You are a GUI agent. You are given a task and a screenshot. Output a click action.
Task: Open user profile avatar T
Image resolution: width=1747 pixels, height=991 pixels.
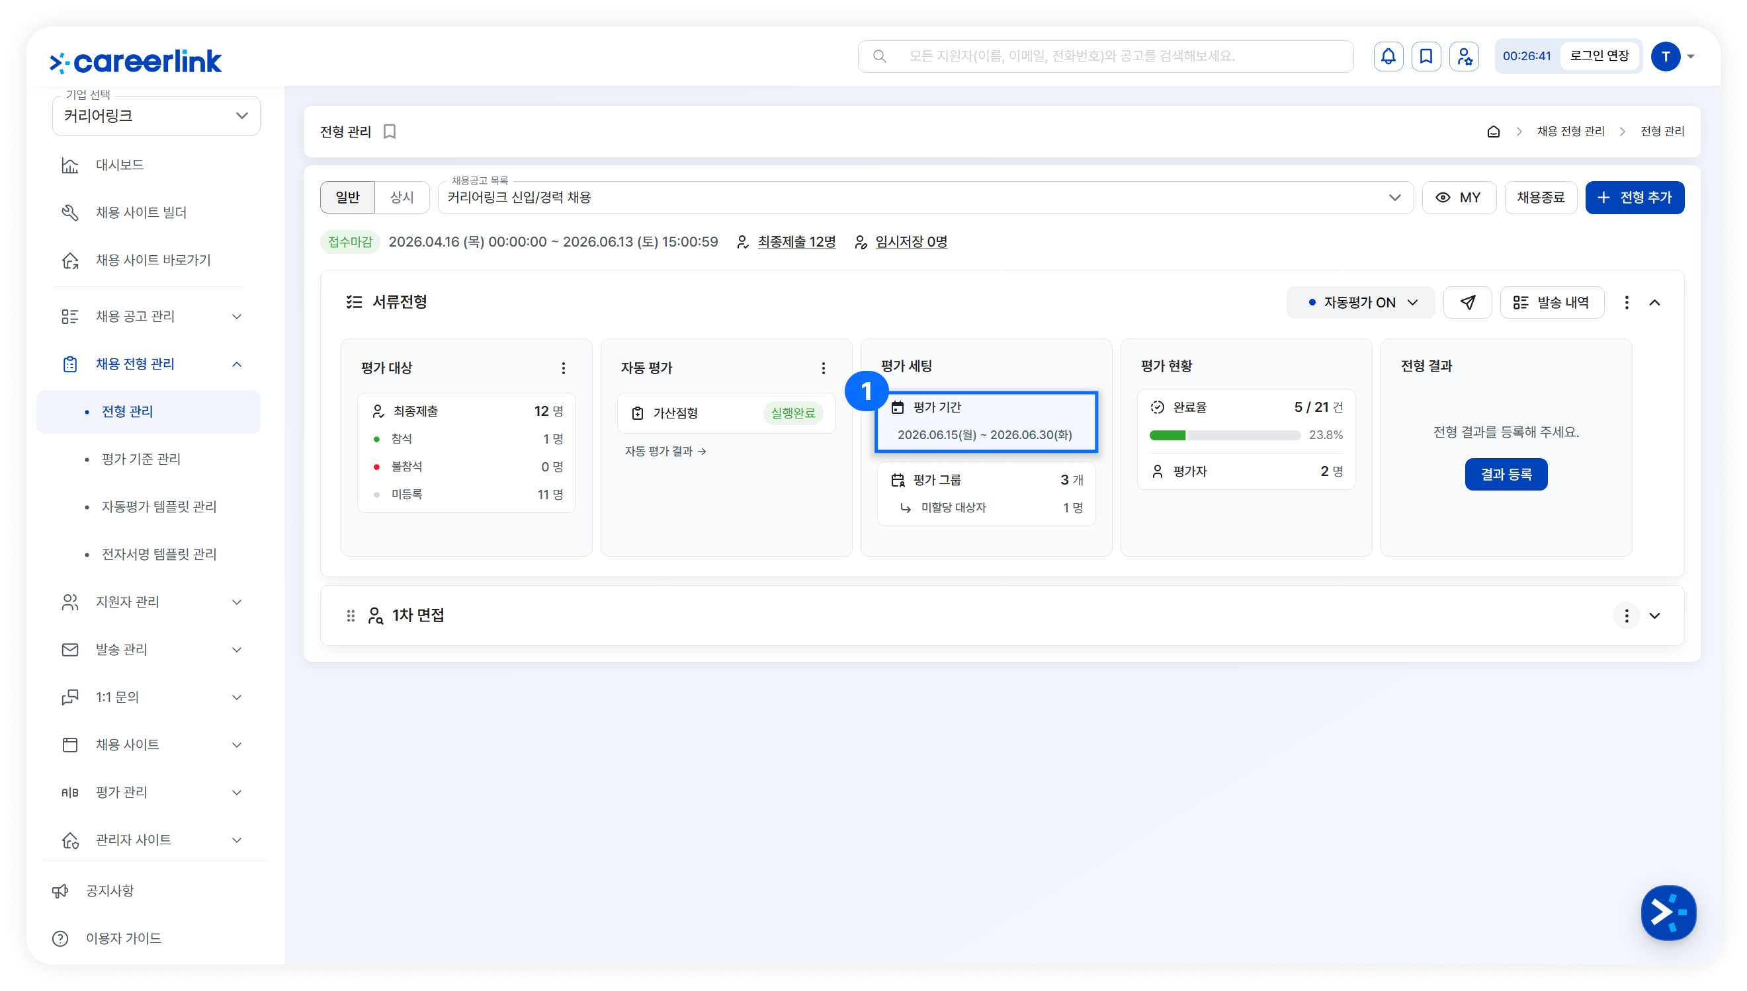1665,56
